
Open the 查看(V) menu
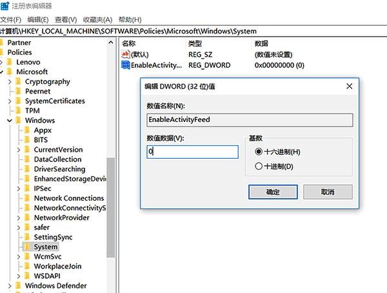point(66,19)
